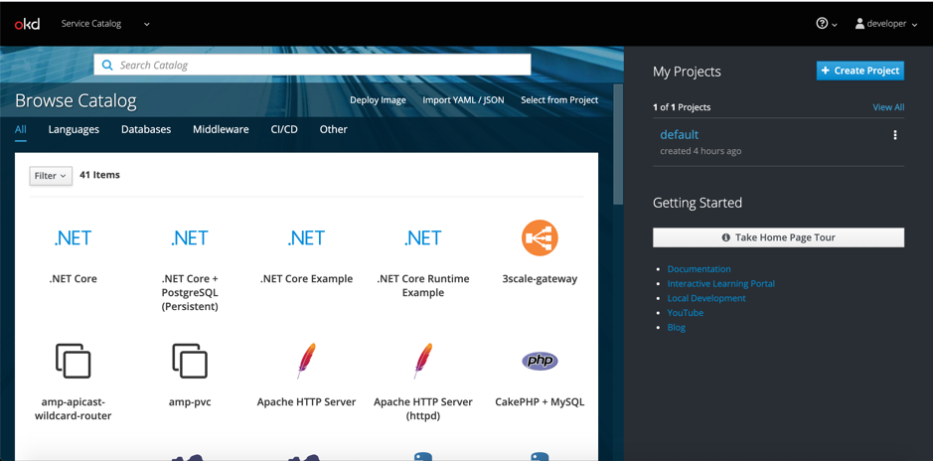Click Import YAML / JSON
Viewport: 933px width, 461px height.
coord(464,100)
